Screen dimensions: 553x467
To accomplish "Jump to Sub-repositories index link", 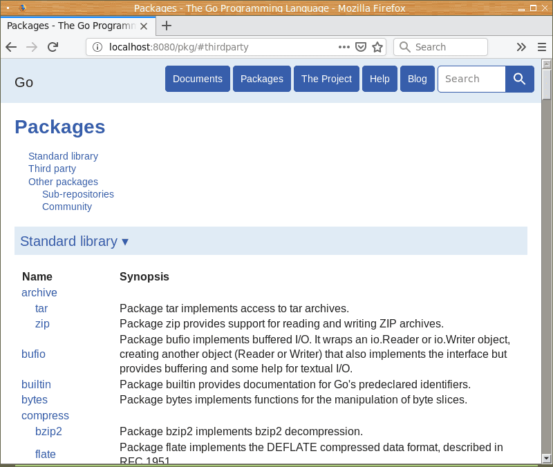I will click(x=78, y=194).
